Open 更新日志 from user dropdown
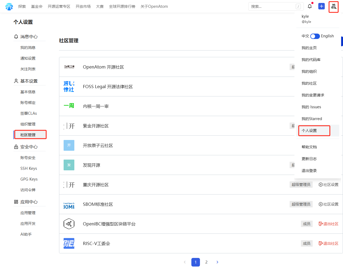This screenshot has width=343, height=277. tap(309, 159)
